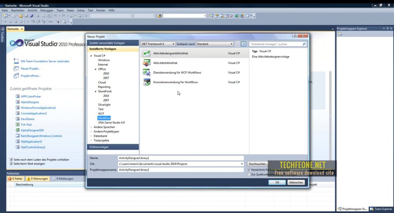Click the Hex display toolbar button
Viewport: 394px width, 213px height.
50,22
